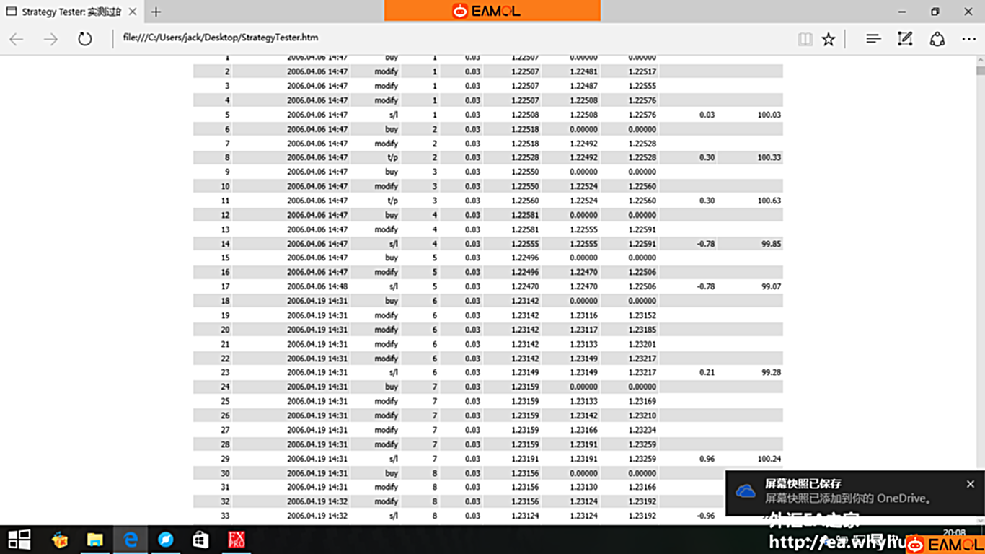This screenshot has width=985, height=554.
Task: Add page to favorites with star icon
Action: point(829,39)
